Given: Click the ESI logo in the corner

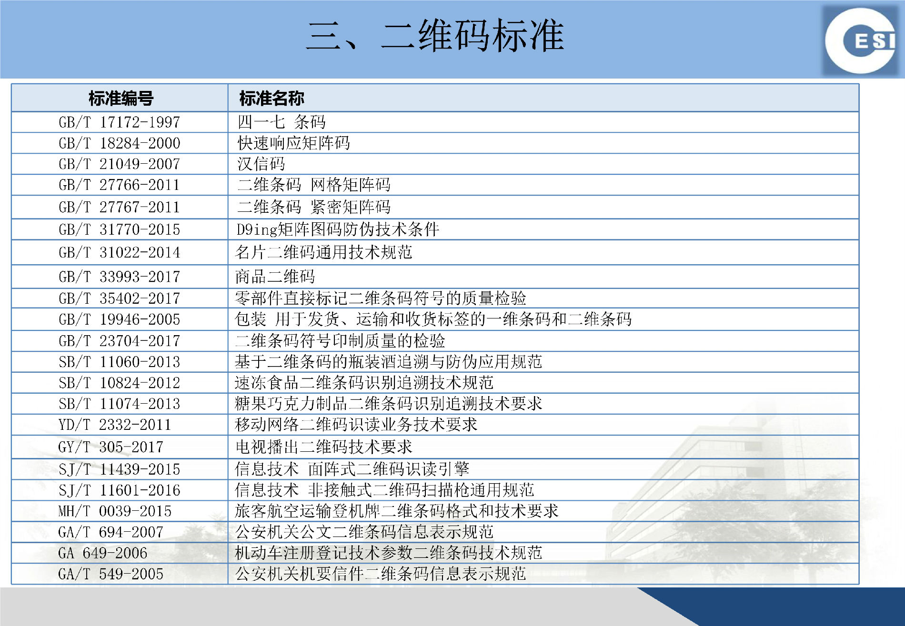Looking at the screenshot, I should pyautogui.click(x=861, y=41).
